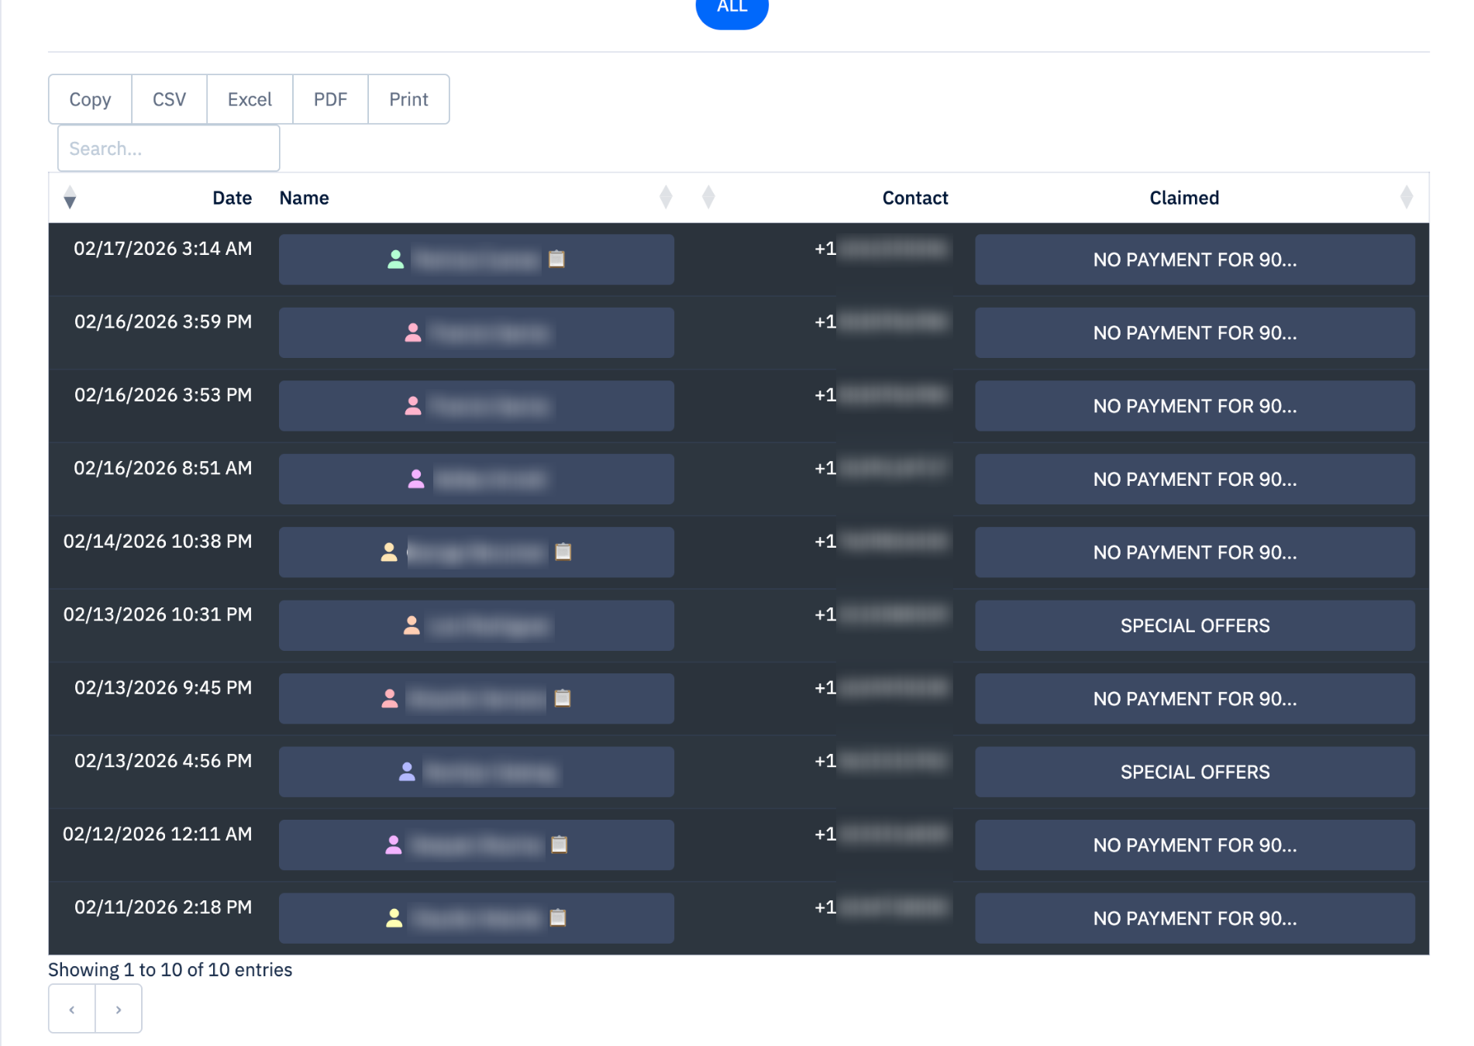This screenshot has width=1474, height=1046.
Task: Open claimed offer for 02/17/2026 3:14 AM
Action: [x=1194, y=260]
